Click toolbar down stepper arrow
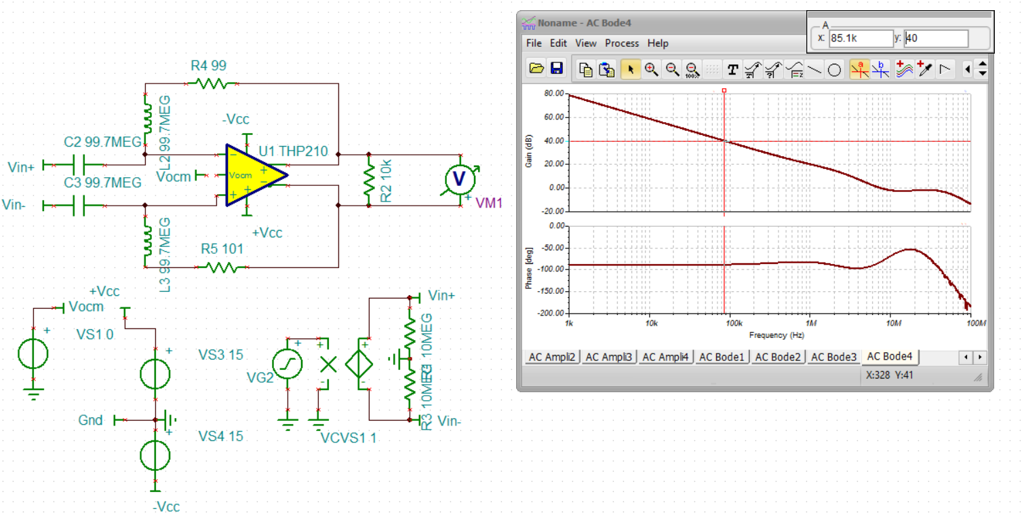This screenshot has height=513, width=1022. [x=982, y=73]
